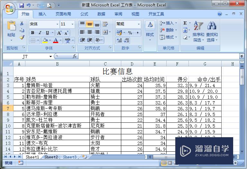Viewport: 247px width, 169px height.
Task: Expand the 查找和选择 find and select menu
Action: pos(212,31)
